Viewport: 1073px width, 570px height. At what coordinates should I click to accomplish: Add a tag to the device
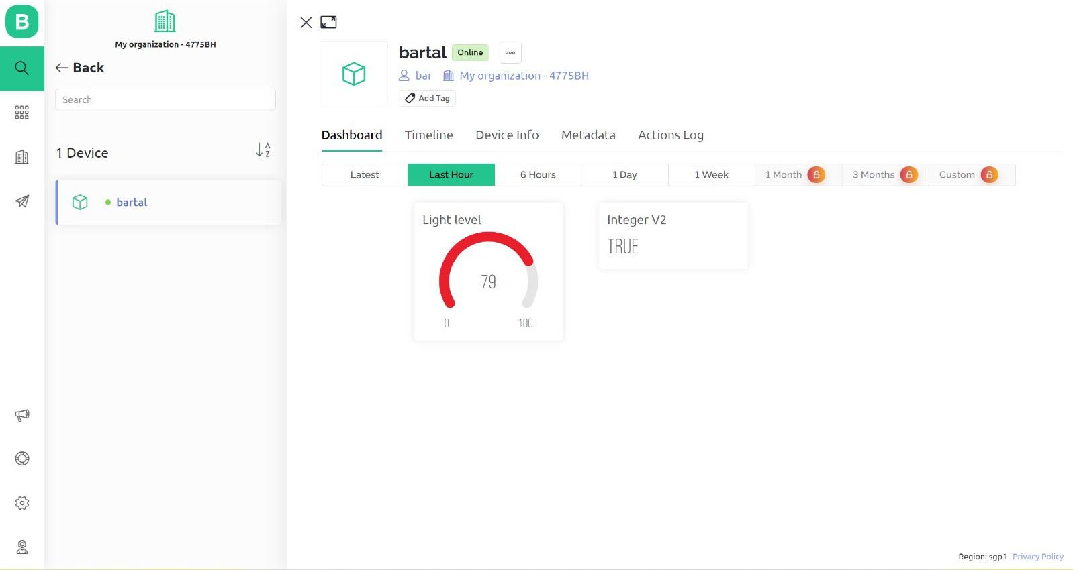point(428,98)
